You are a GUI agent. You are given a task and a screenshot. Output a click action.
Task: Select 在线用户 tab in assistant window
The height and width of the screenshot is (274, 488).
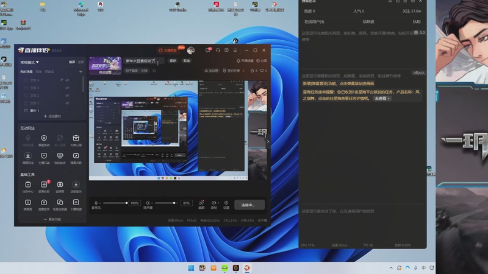(314, 22)
